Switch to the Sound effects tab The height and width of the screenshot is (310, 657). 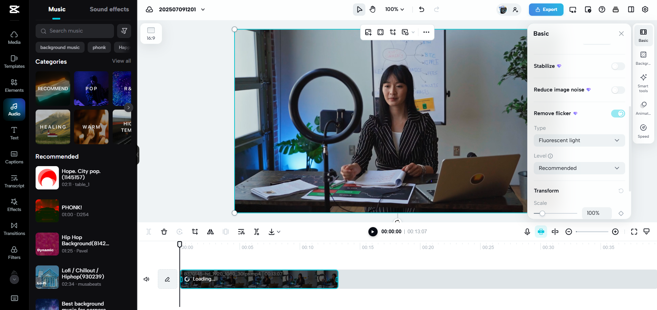tap(109, 9)
